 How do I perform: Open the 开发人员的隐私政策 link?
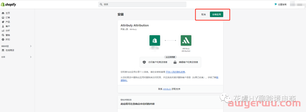(175, 72)
